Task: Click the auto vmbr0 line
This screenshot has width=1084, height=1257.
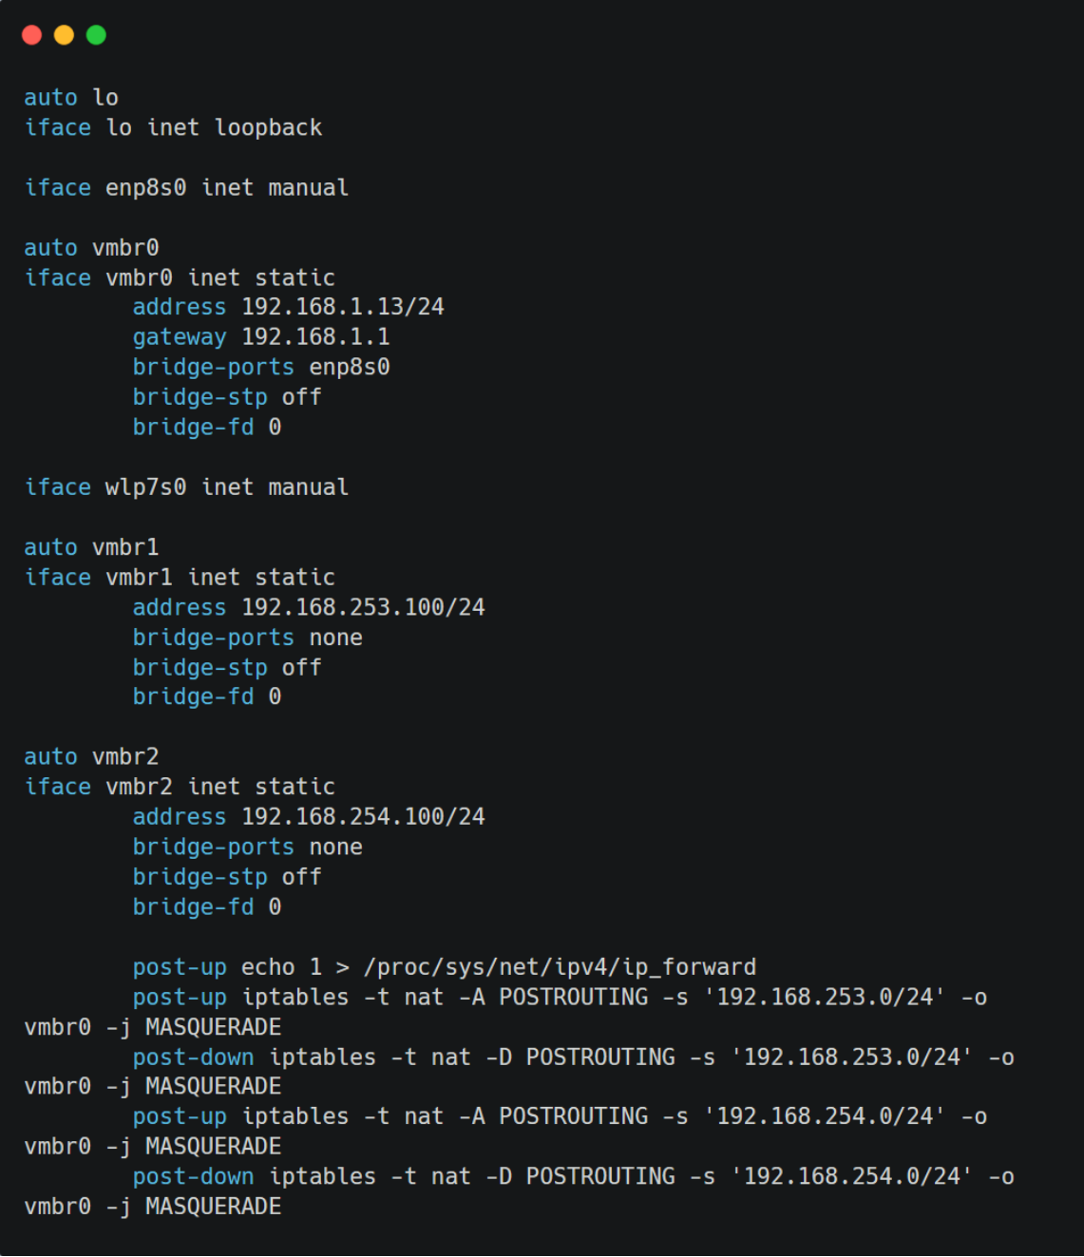Action: (x=91, y=248)
